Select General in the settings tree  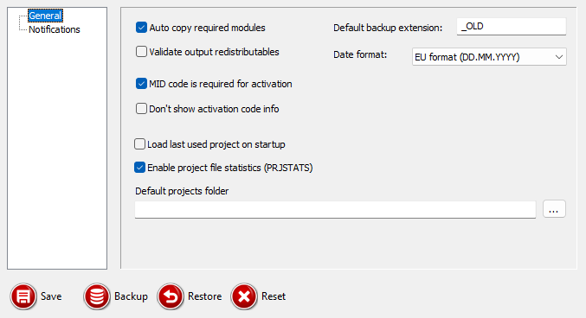(x=45, y=16)
